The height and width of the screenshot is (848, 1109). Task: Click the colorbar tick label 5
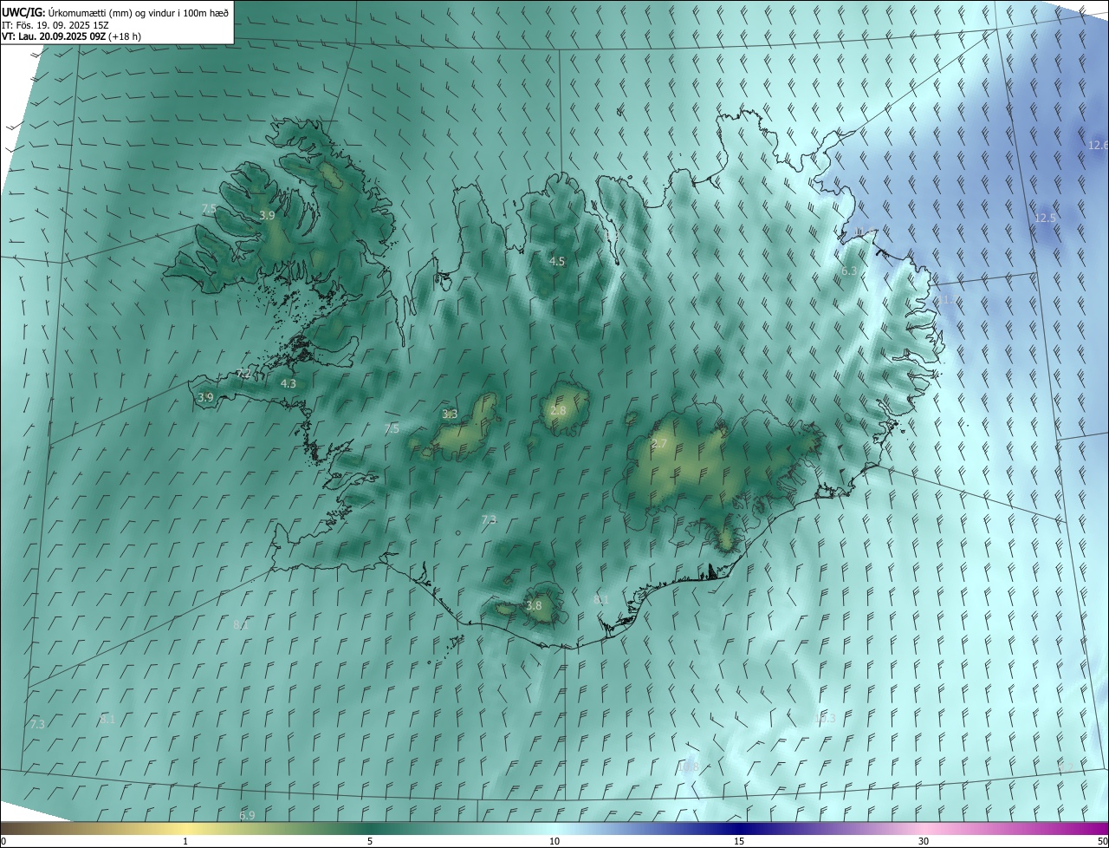coord(370,841)
